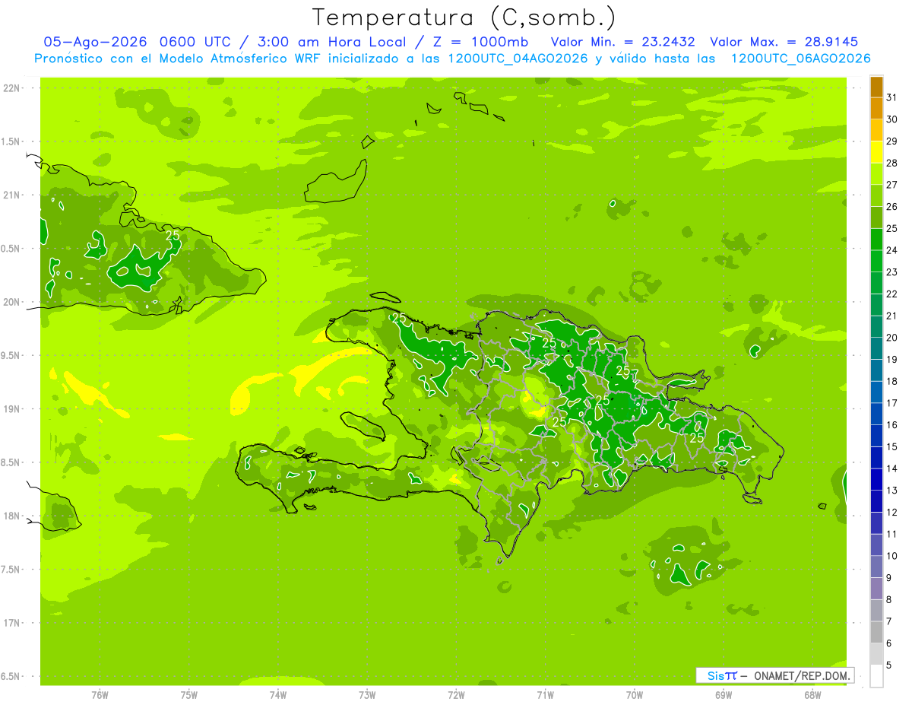
Task: Click the 'SisPI - ONAMET/REP.DOM.' credit label
Action: pyautogui.click(x=774, y=675)
